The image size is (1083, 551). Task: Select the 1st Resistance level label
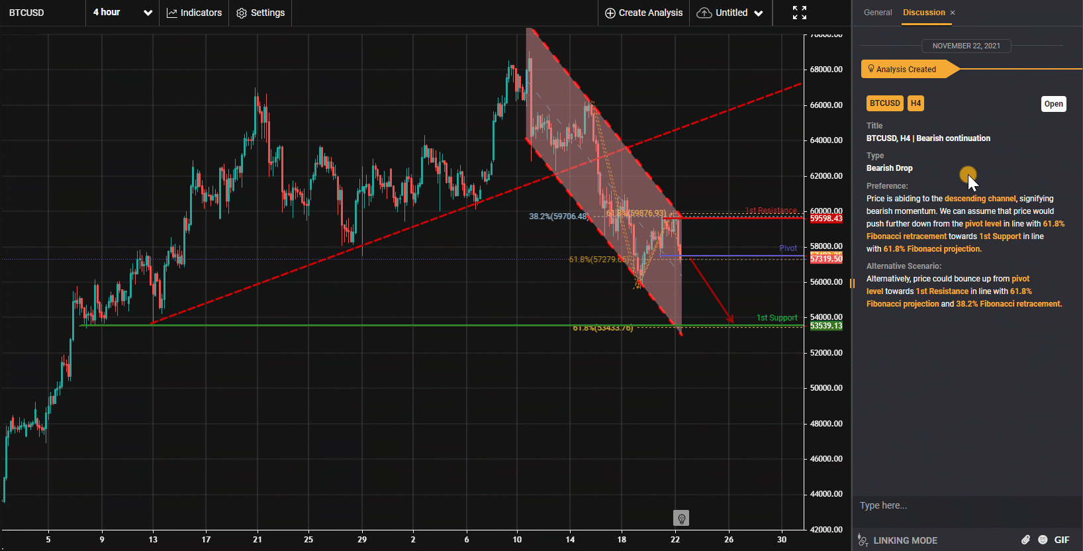coord(771,211)
